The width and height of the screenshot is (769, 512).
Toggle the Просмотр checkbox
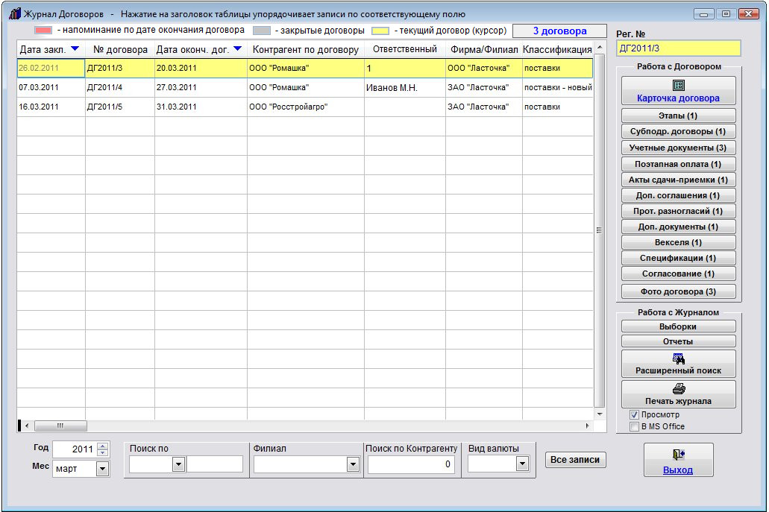[634, 414]
